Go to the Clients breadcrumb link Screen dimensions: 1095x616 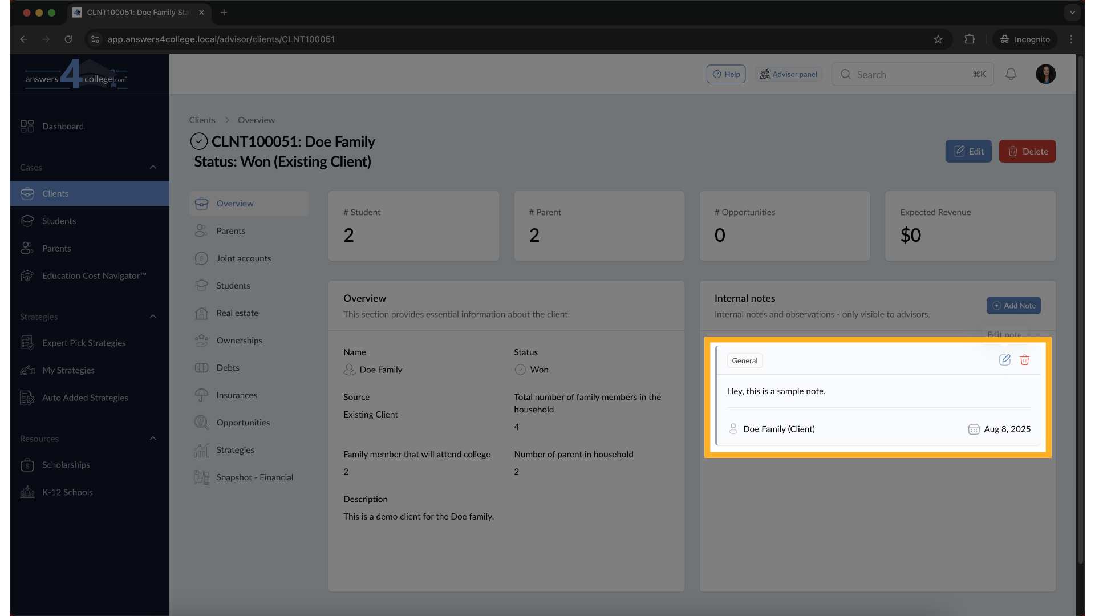pyautogui.click(x=202, y=120)
